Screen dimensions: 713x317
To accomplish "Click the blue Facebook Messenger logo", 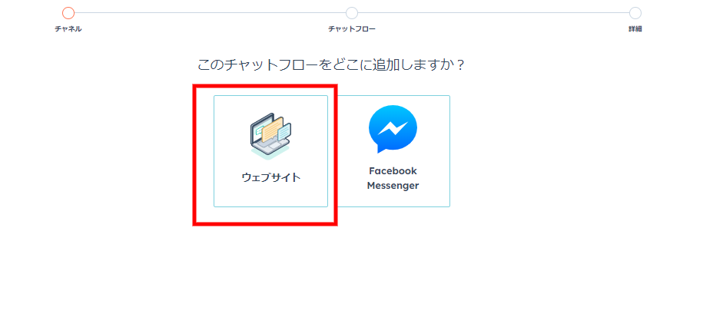I will tap(393, 130).
